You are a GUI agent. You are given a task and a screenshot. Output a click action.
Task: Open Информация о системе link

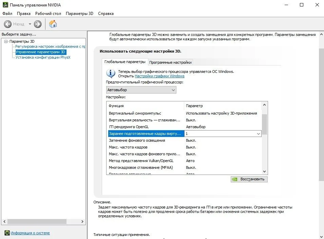coord(30,233)
